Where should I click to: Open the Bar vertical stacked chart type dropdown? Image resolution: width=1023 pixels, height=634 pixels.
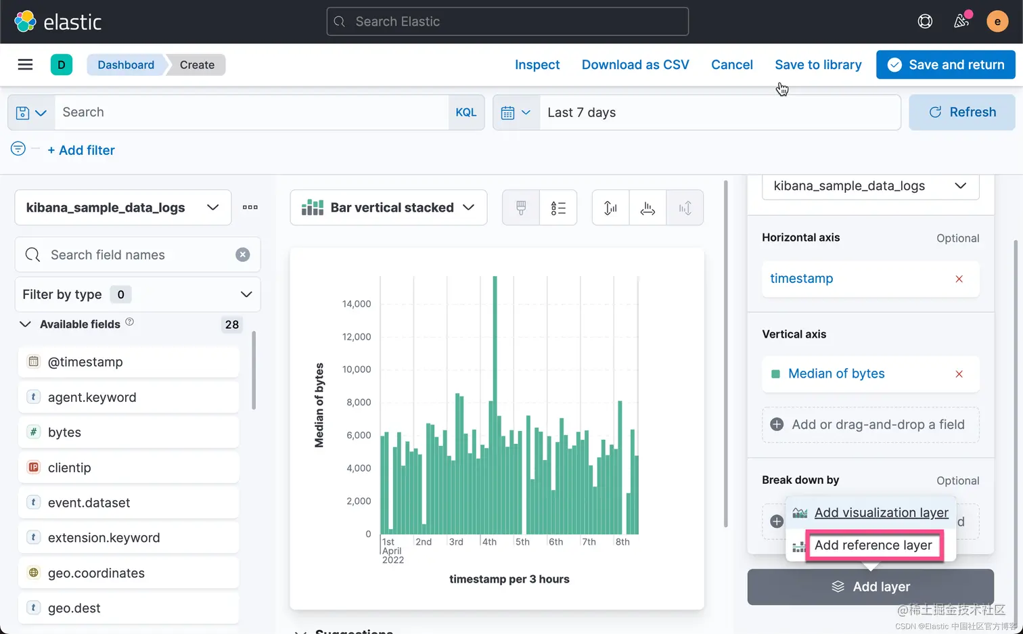388,208
